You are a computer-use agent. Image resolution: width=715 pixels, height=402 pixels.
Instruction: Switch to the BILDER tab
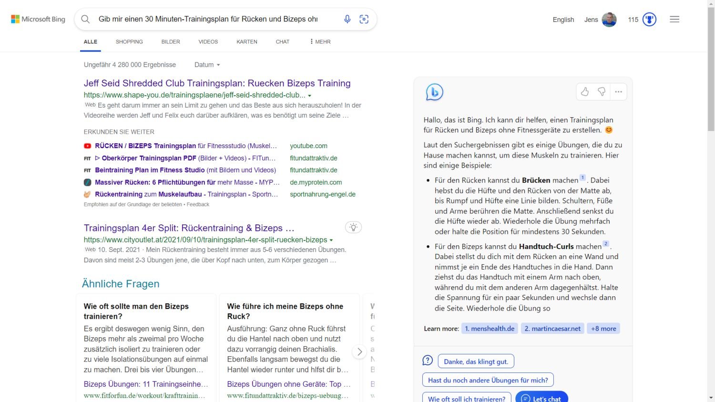pyautogui.click(x=171, y=42)
